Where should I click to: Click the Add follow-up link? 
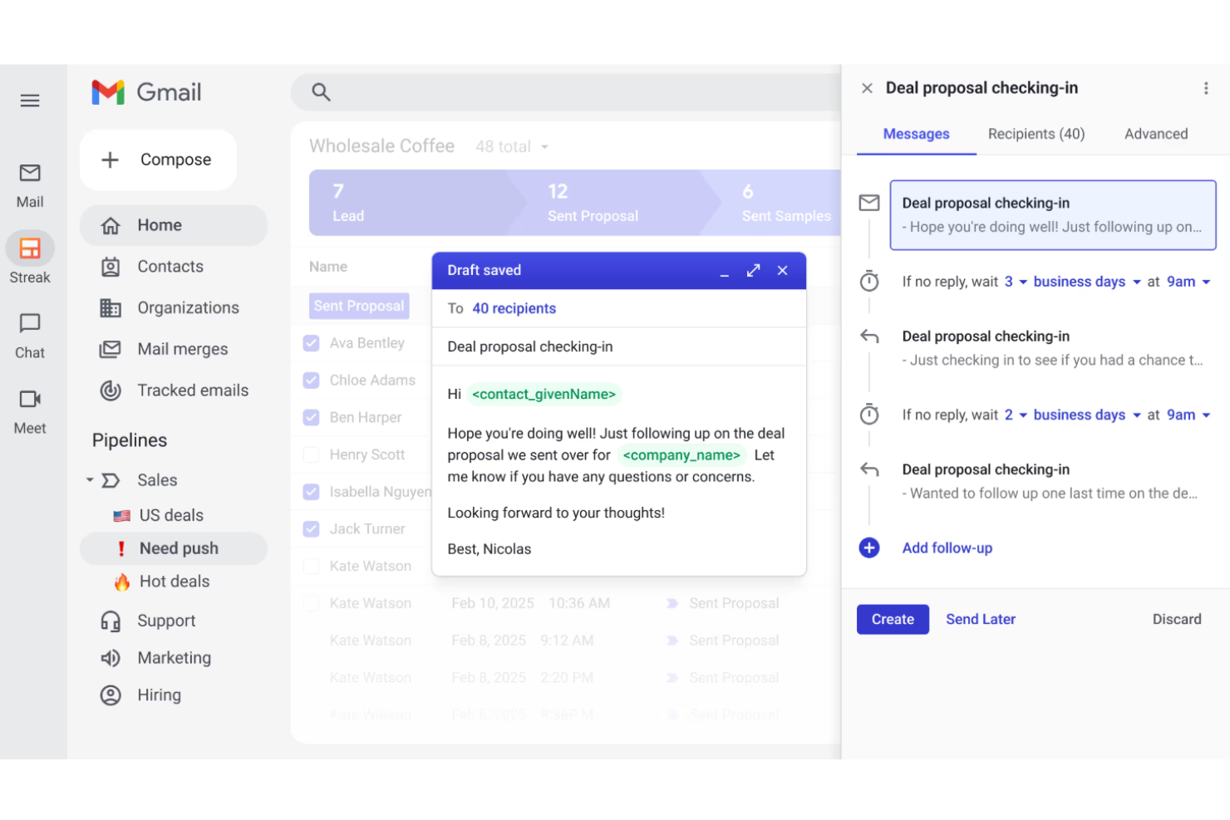(x=947, y=548)
